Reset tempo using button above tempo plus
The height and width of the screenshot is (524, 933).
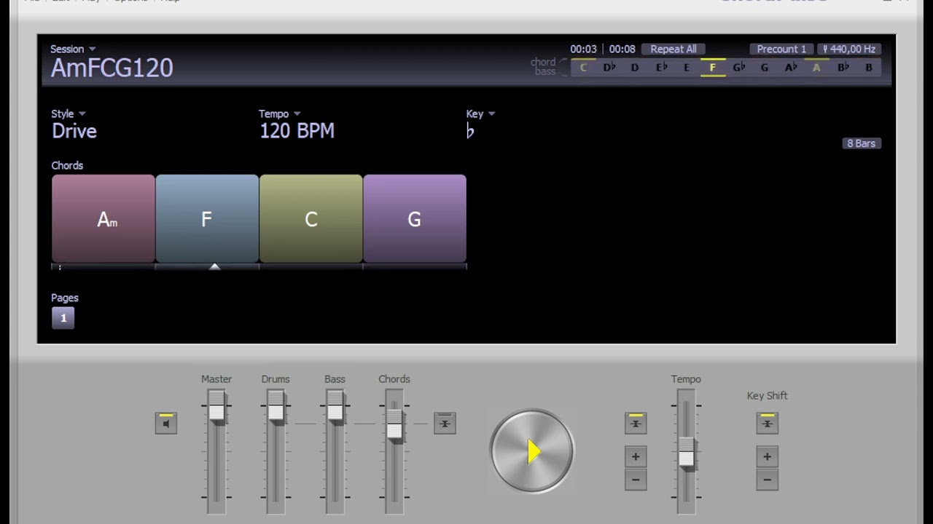click(x=636, y=423)
